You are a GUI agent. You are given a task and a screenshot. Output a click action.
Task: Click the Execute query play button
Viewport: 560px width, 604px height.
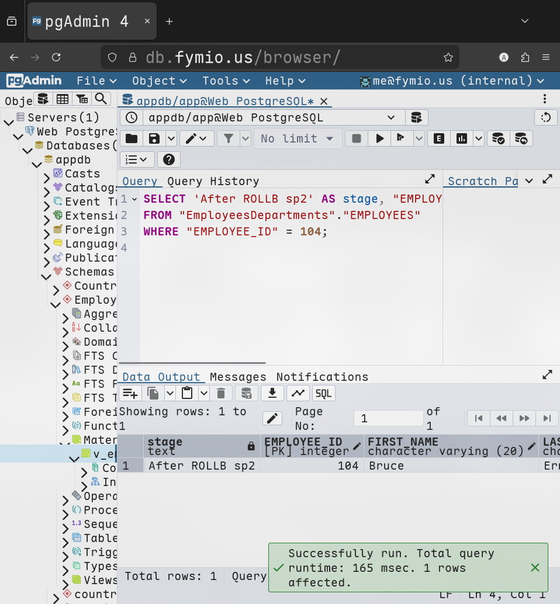tap(379, 138)
